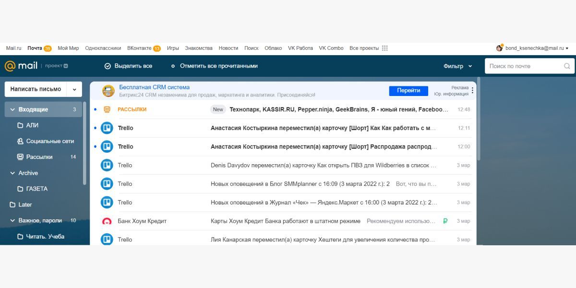Open Игры in the top bar
Viewport: 576px width, 288px height.
[173, 48]
